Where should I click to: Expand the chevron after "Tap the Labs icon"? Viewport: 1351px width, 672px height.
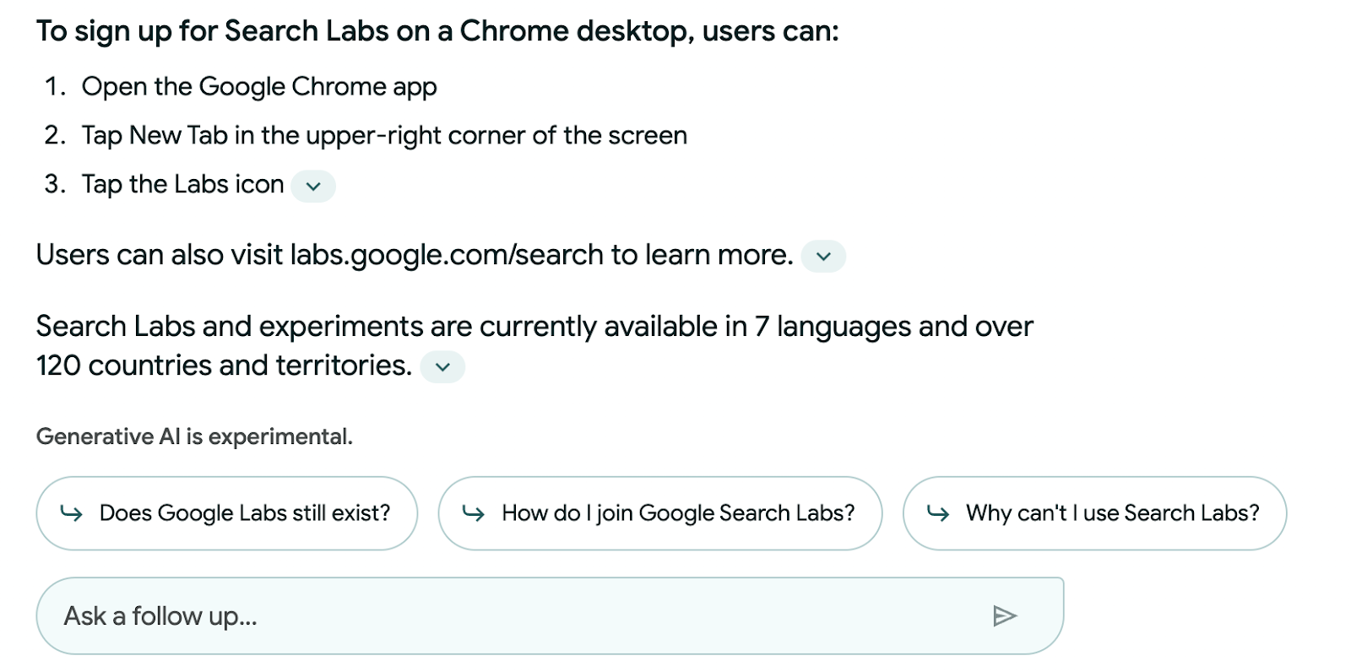pos(313,186)
